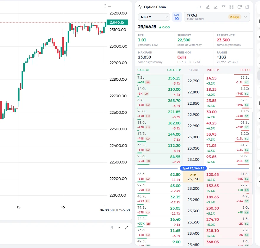Click the LB tag in 23,200 put row

tap(247, 190)
